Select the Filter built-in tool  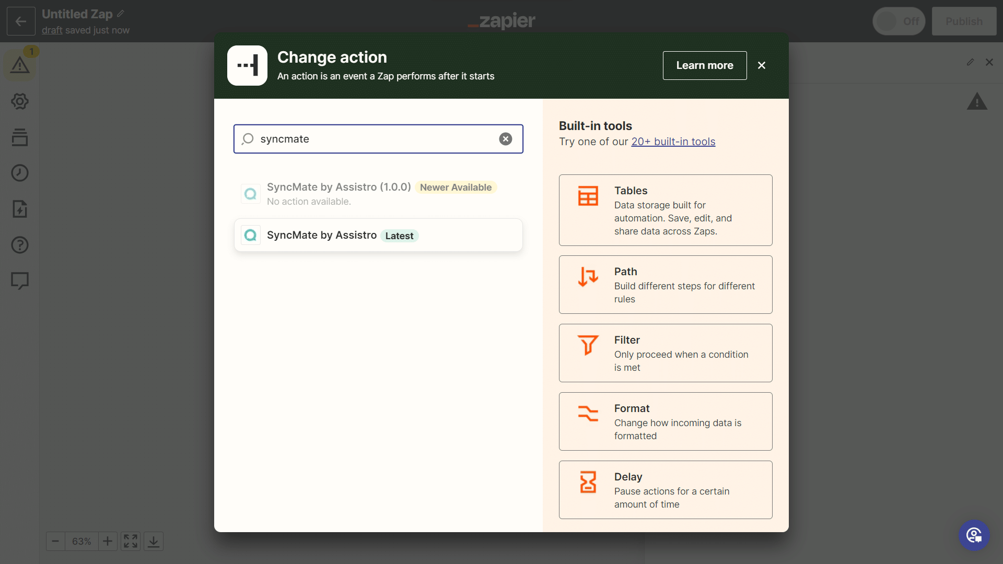(x=665, y=353)
